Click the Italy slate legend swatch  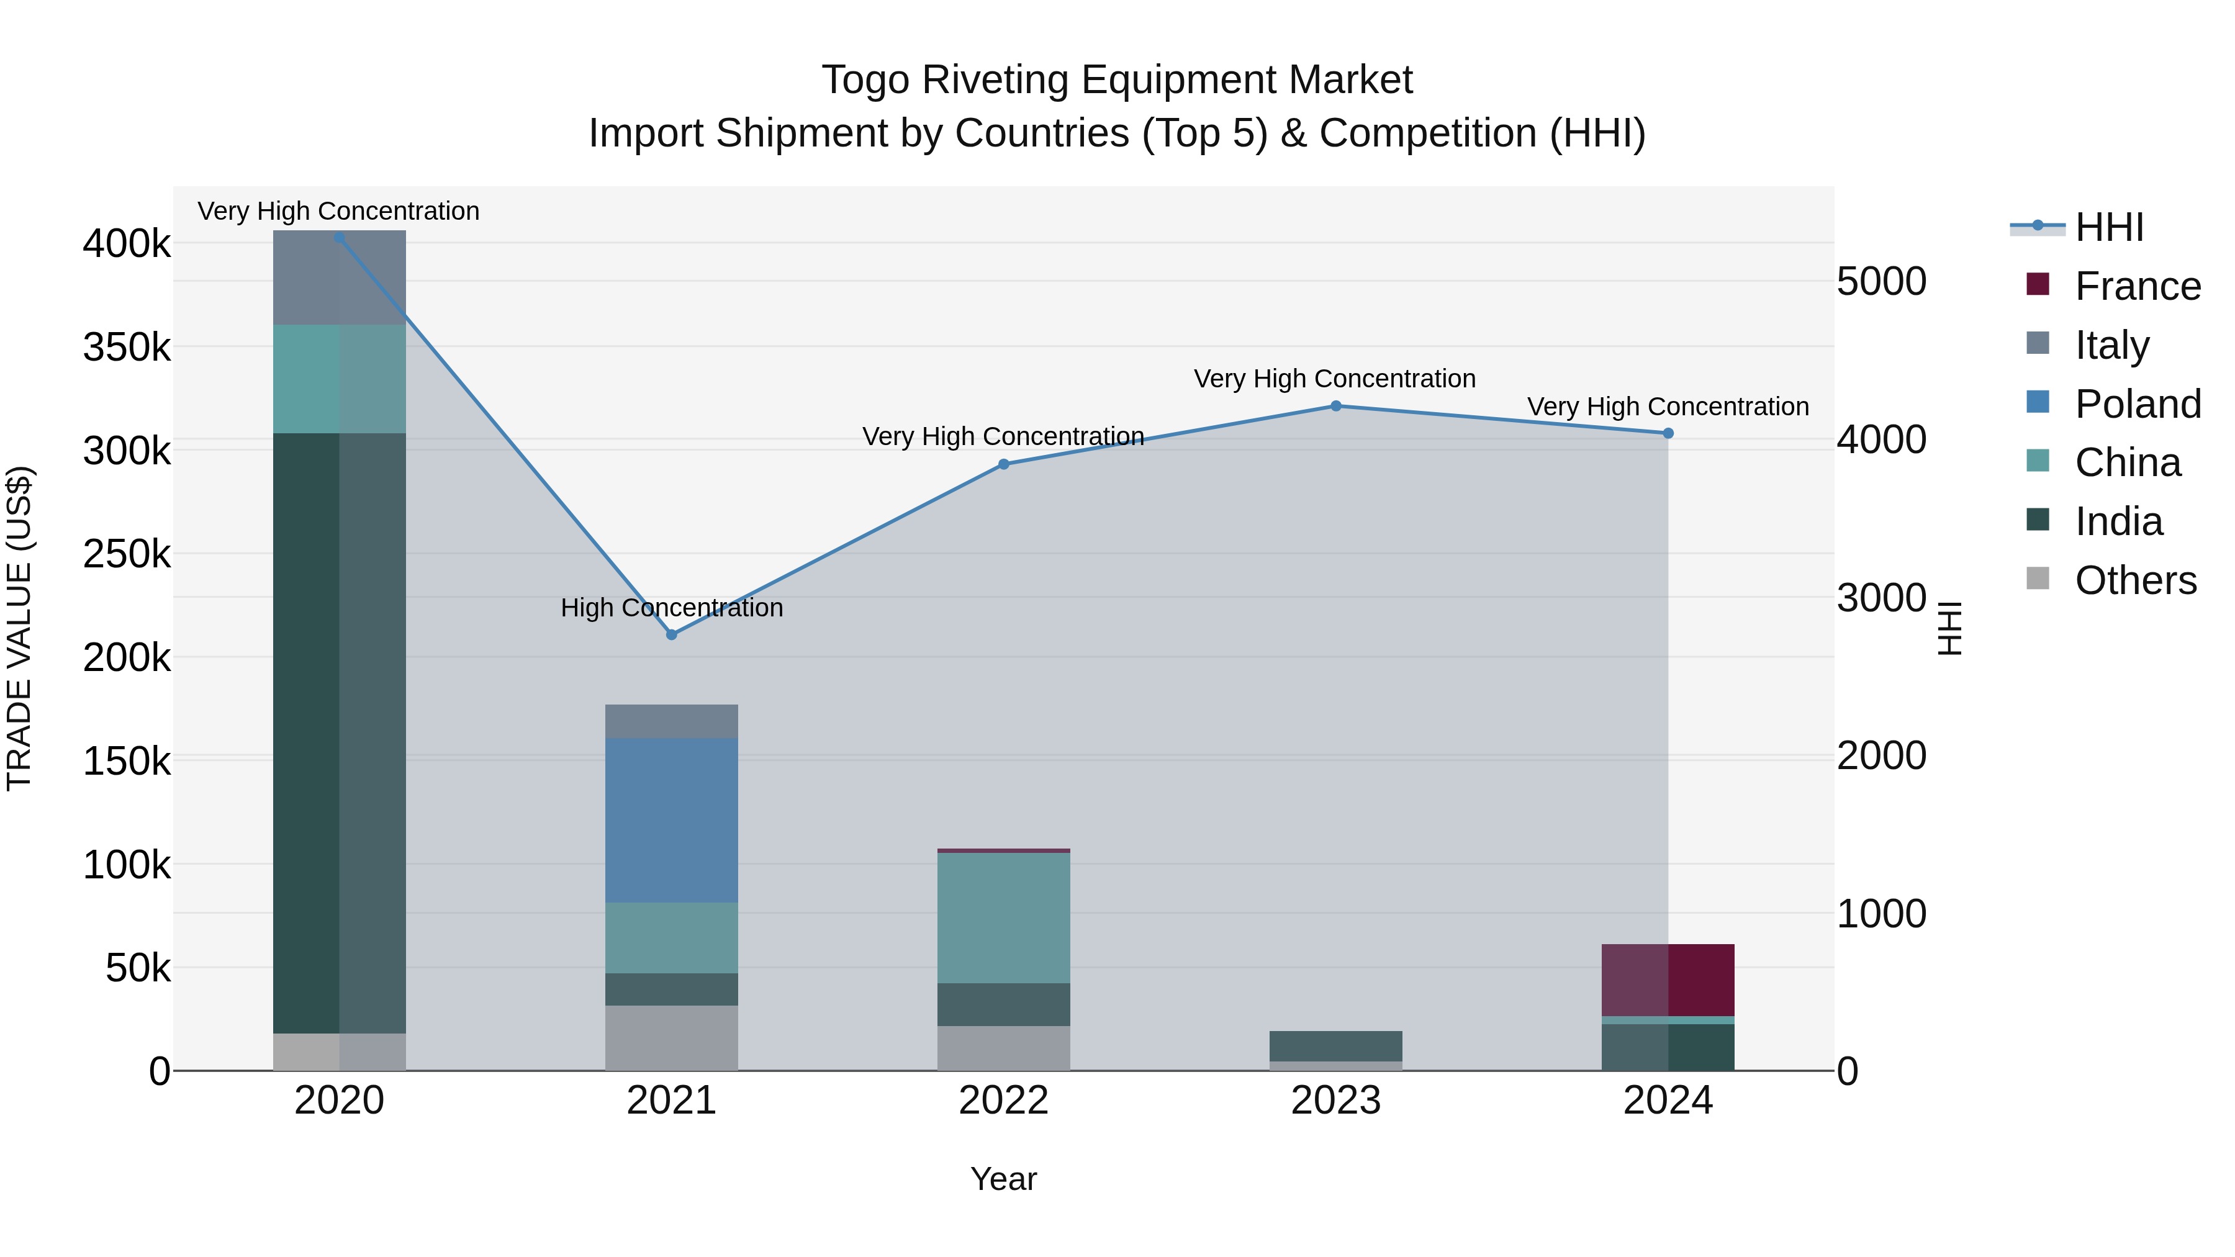(x=2038, y=343)
